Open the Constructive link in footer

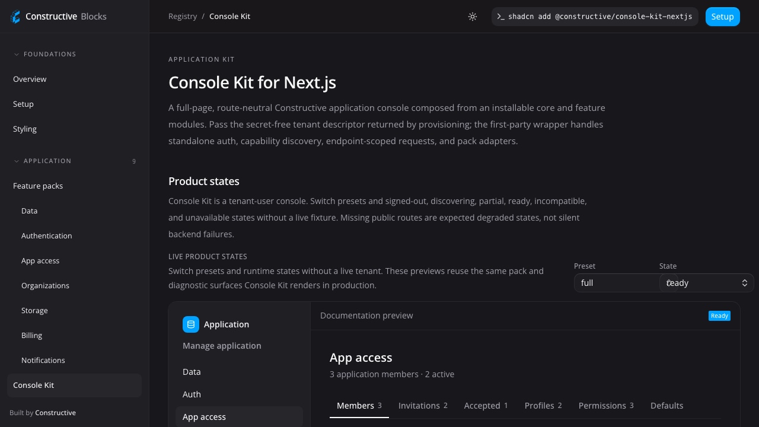(x=55, y=413)
